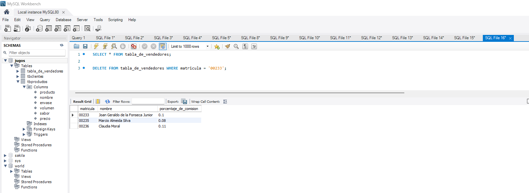Open the object inspector icon

click(x=28, y=29)
